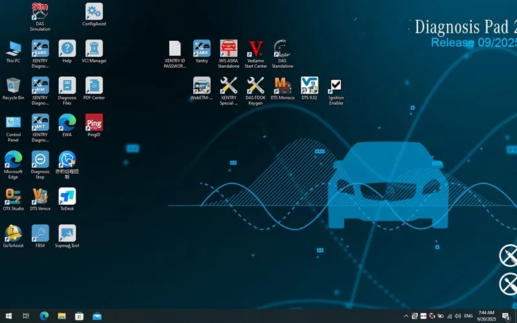Open the network Wi-Fi tray icon
Viewport: 517px width, 323px height.
tap(449, 316)
